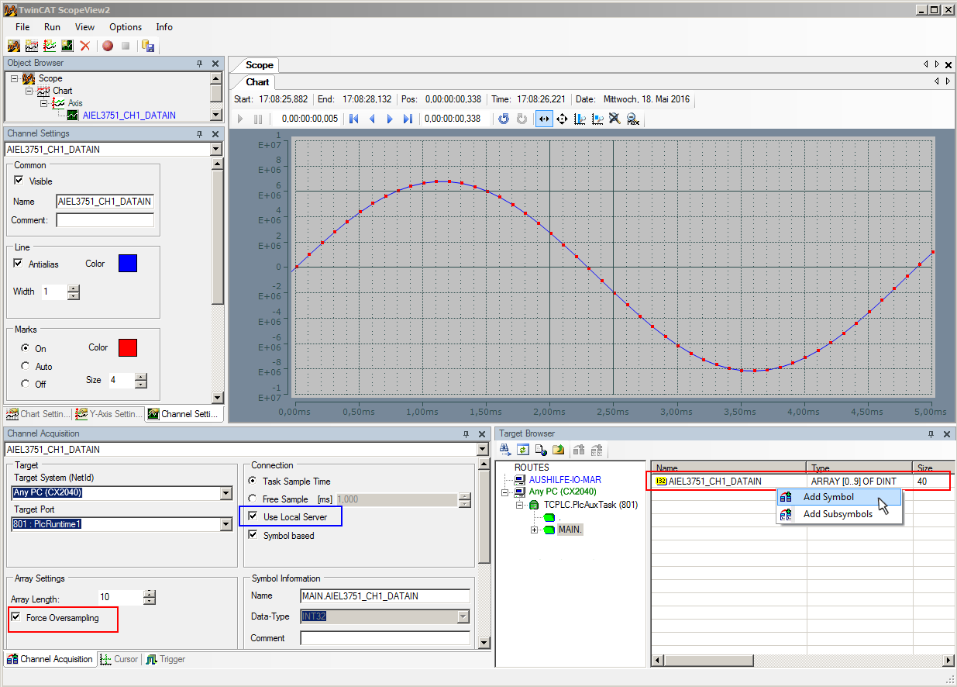
Task: Select the Marks Off radio button
Action: pos(26,384)
